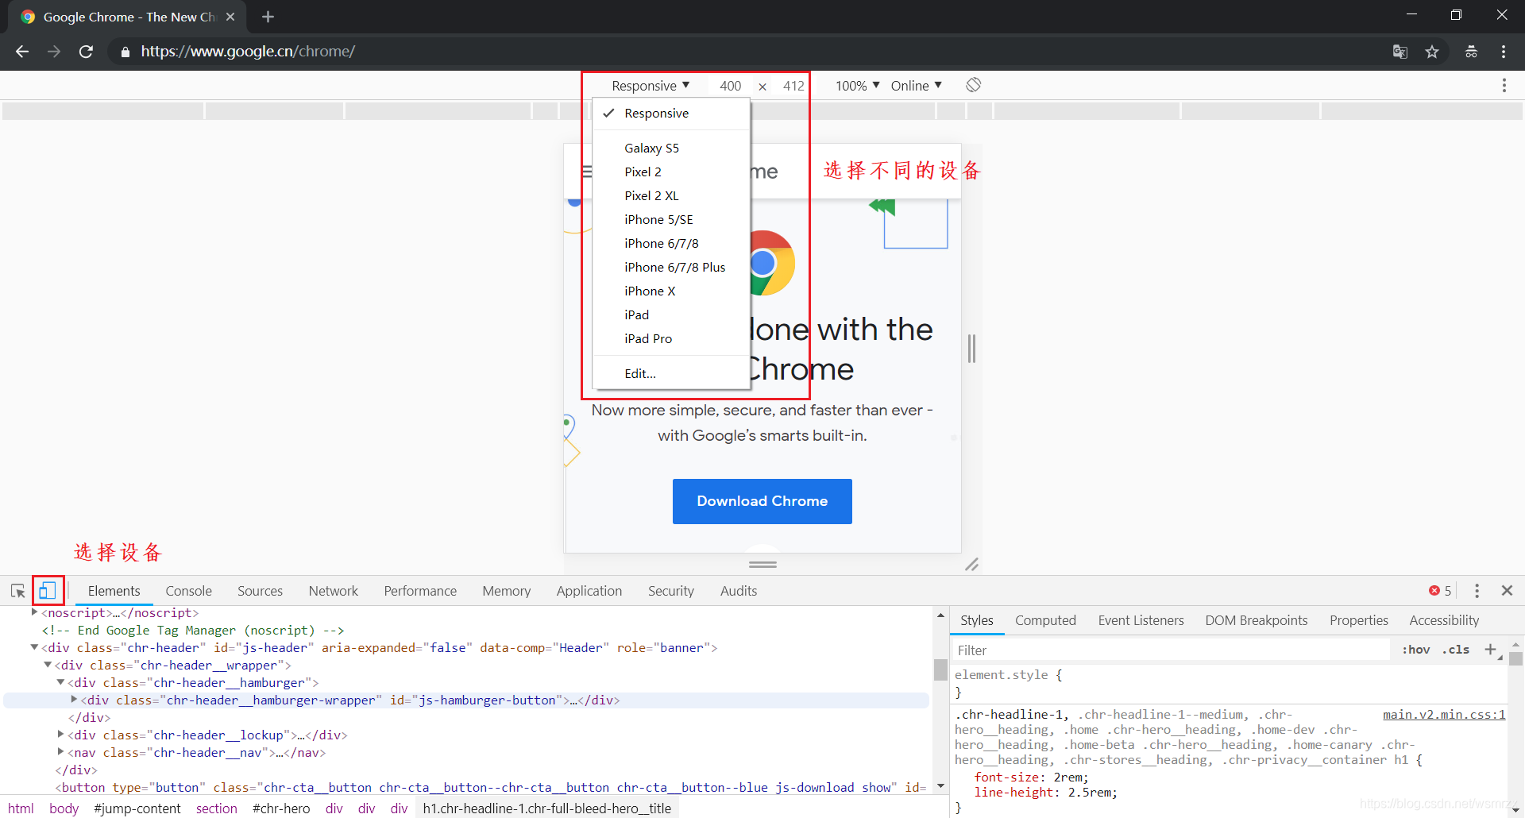1525x818 pixels.
Task: Open the Responsive device dropdown
Action: pyautogui.click(x=651, y=86)
